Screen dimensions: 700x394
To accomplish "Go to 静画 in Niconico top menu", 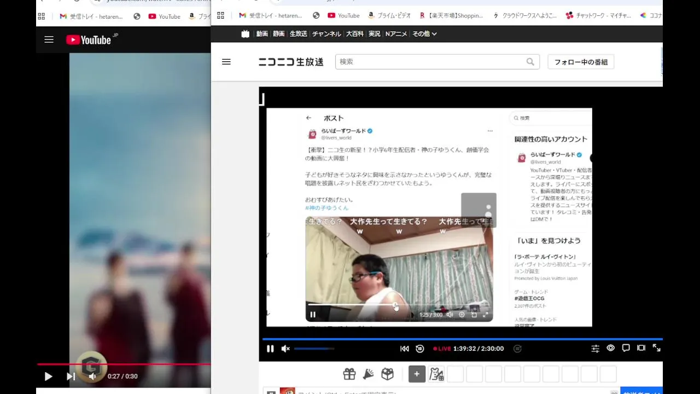I will coord(279,34).
